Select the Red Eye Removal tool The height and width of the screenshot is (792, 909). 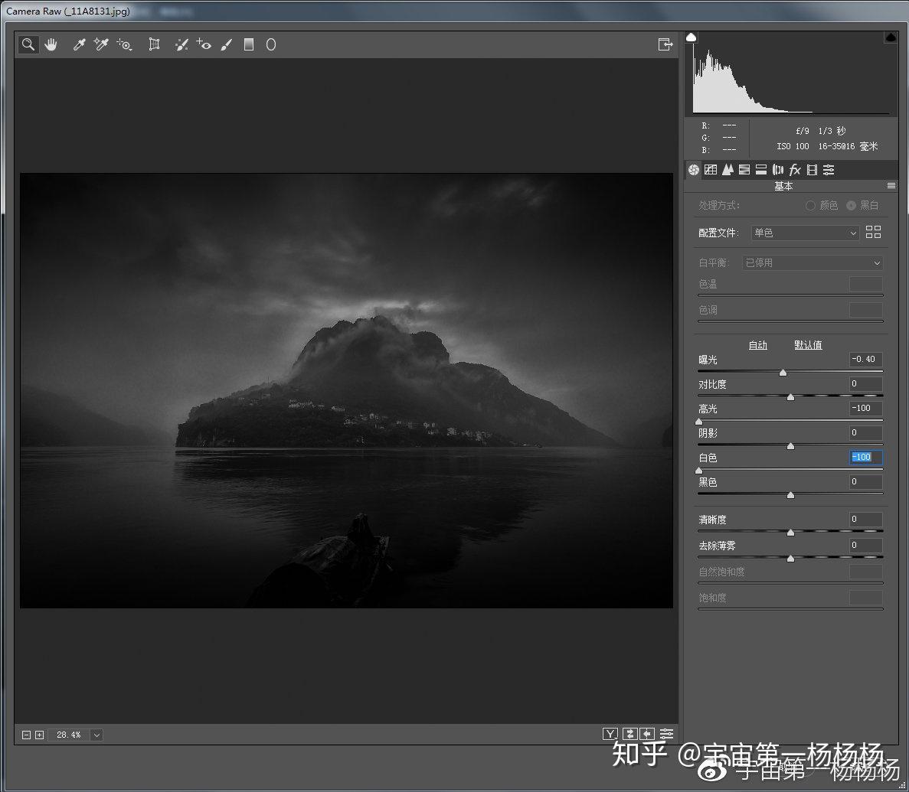pyautogui.click(x=204, y=44)
